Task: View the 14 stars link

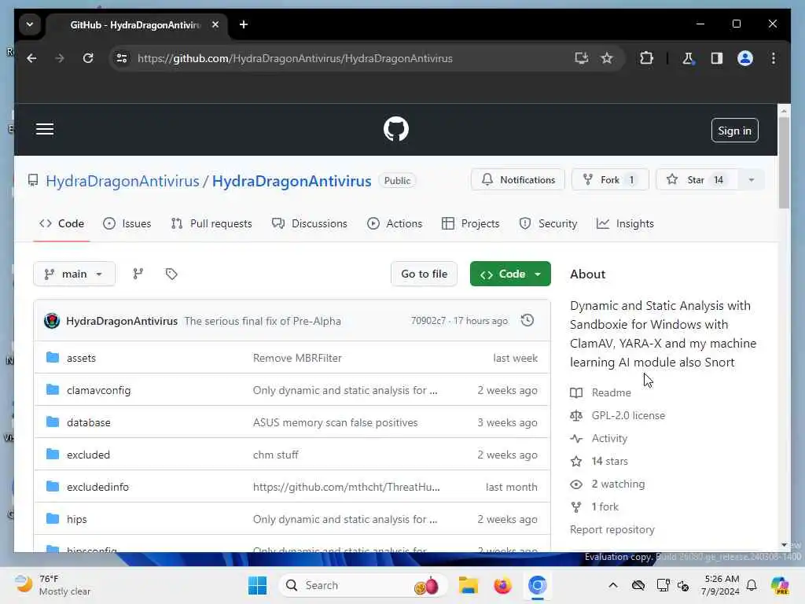Action: pos(609,461)
